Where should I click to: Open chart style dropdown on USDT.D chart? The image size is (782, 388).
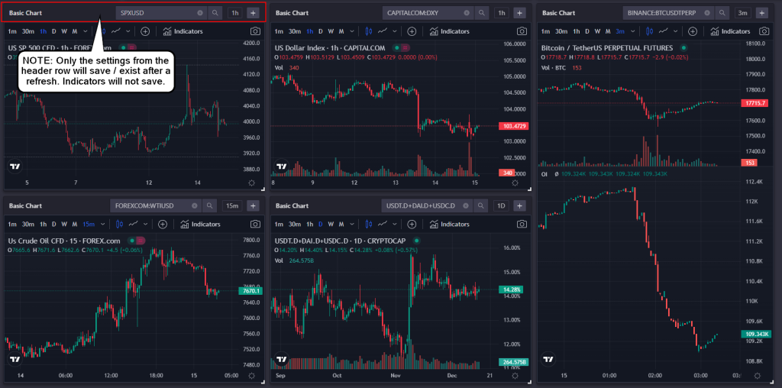coord(395,224)
